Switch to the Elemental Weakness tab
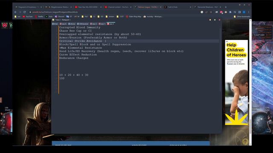The image size is (273, 153). [207, 7]
